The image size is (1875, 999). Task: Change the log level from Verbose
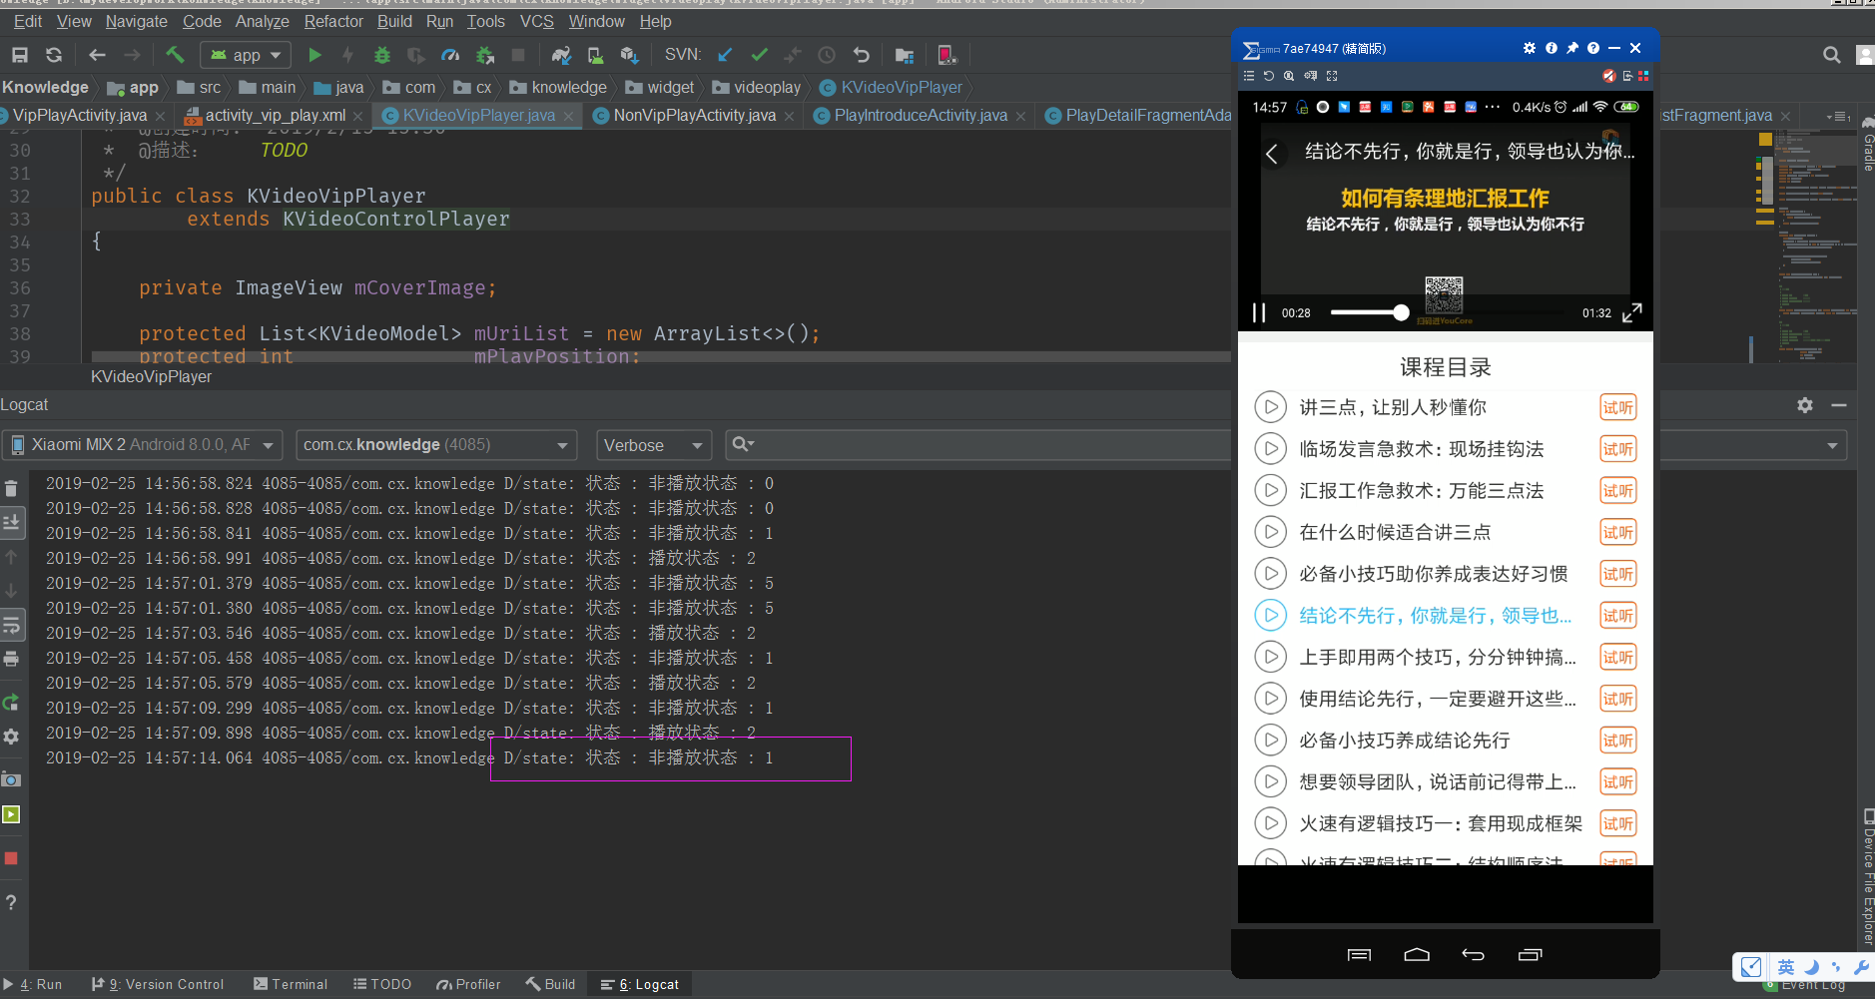tap(654, 445)
